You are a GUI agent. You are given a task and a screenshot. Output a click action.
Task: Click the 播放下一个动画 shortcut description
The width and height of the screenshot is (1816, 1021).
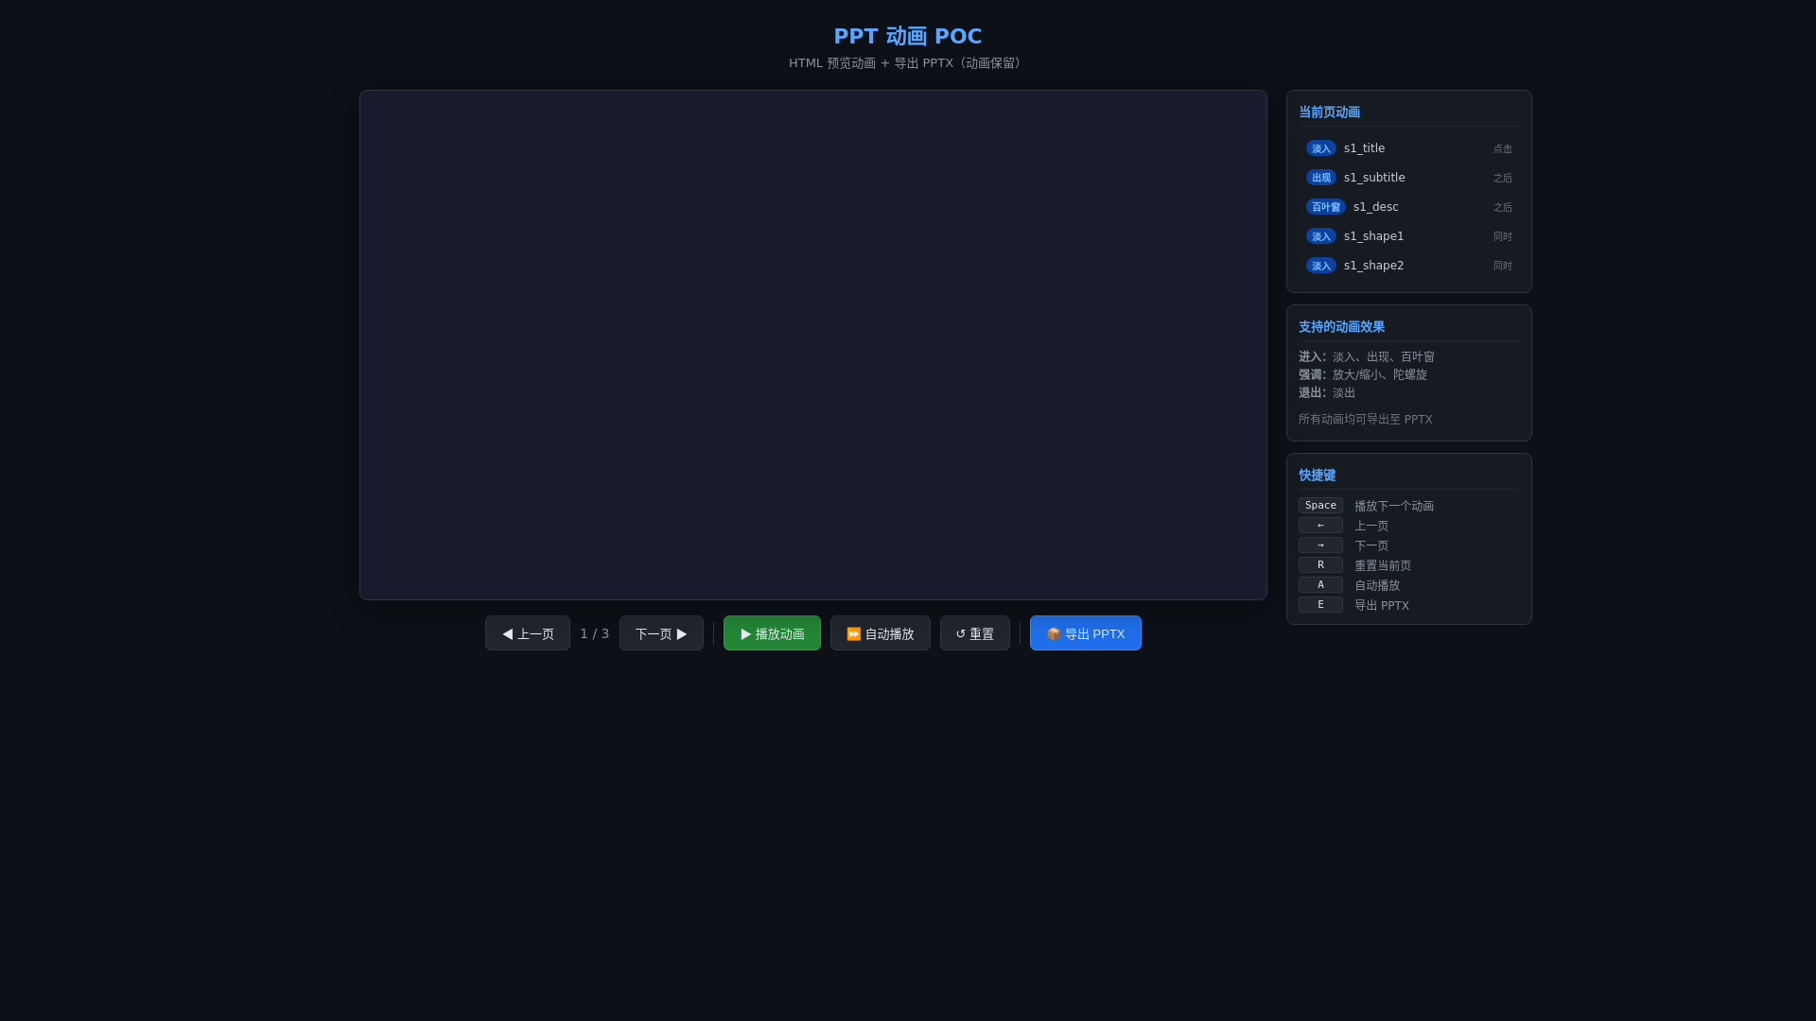point(1394,507)
